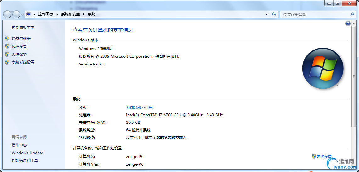
Task: Click zenge-PC next to 计算机名
Action: 135,156
